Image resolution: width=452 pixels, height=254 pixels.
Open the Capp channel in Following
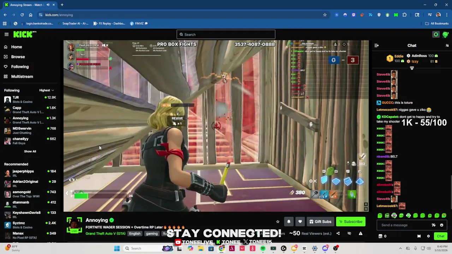pos(30,110)
